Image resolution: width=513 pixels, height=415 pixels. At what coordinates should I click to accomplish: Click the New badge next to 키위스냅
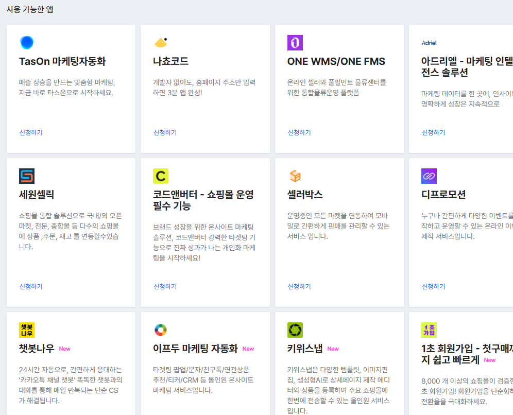click(x=333, y=349)
